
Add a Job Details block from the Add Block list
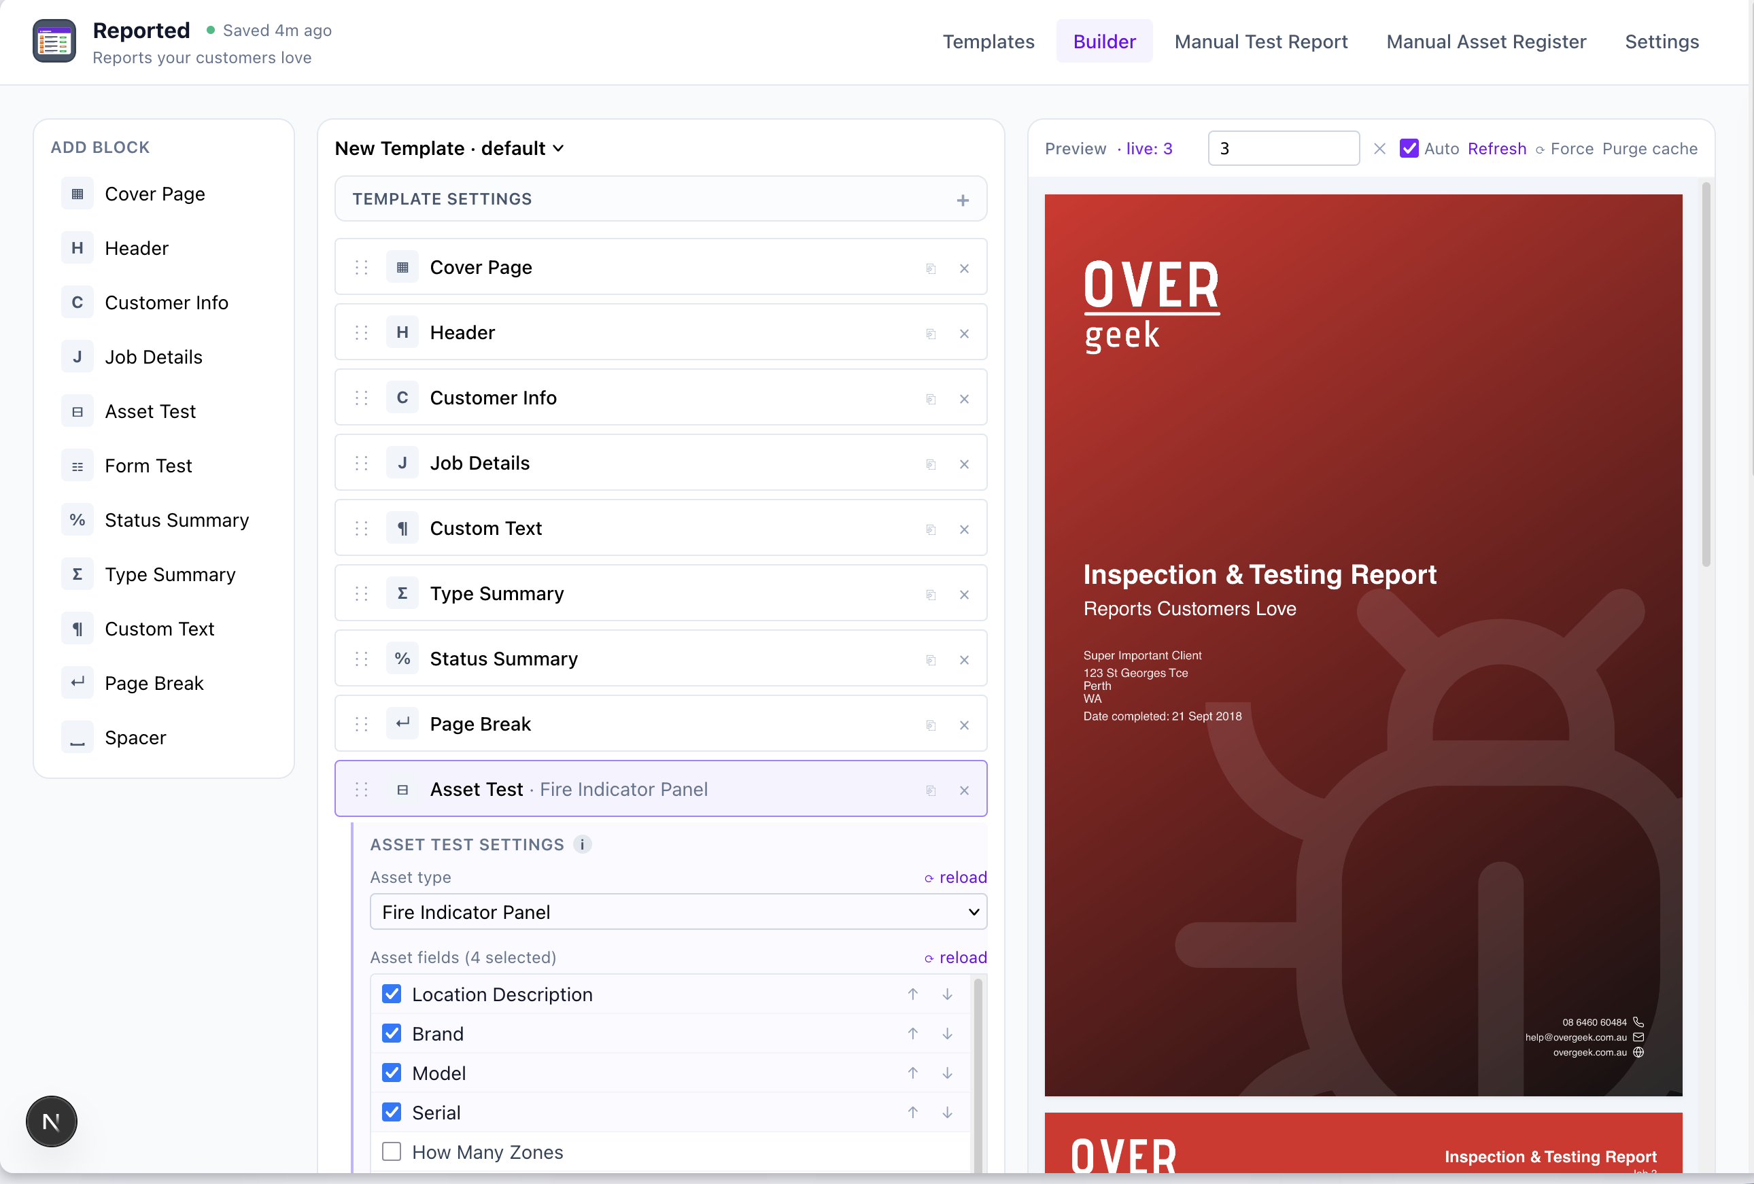[x=164, y=357]
